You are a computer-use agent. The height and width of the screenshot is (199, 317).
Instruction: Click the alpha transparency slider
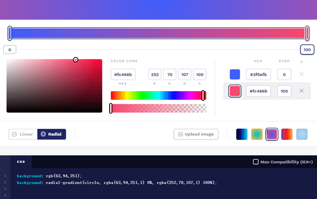(x=158, y=108)
